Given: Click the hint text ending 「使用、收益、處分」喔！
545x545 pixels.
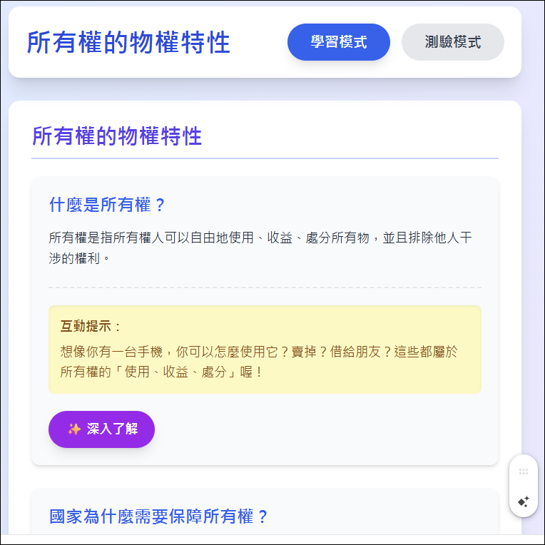Looking at the screenshot, I should 163,372.
